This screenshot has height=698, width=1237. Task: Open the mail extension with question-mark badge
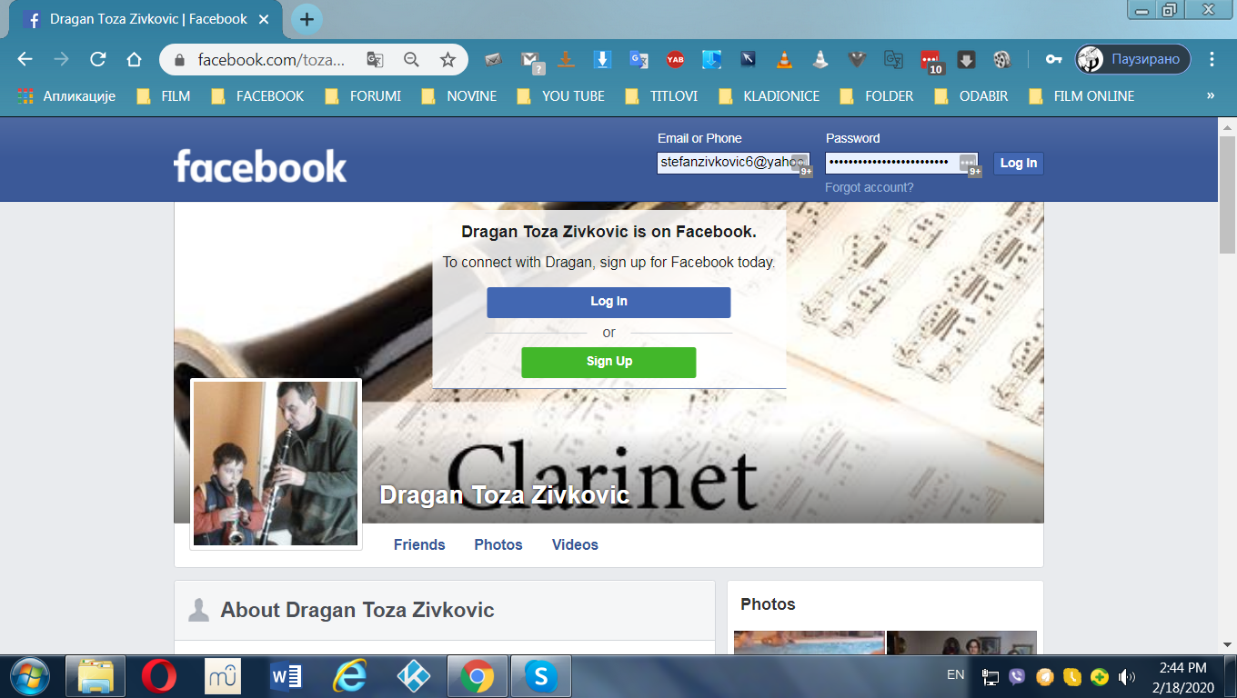click(531, 61)
